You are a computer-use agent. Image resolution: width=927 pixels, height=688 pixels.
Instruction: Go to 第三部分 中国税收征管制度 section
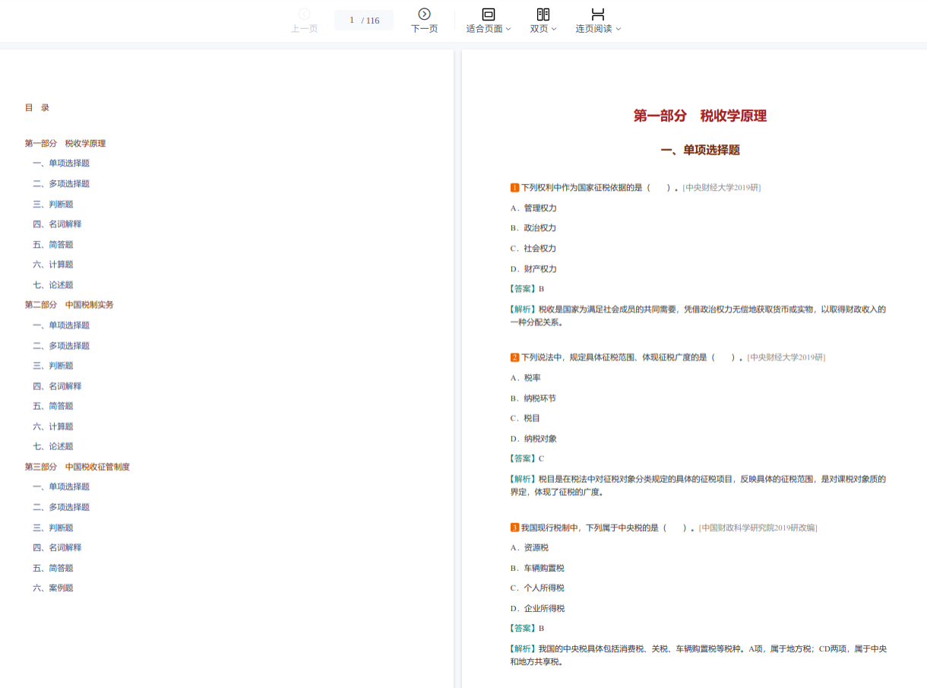[x=78, y=467]
